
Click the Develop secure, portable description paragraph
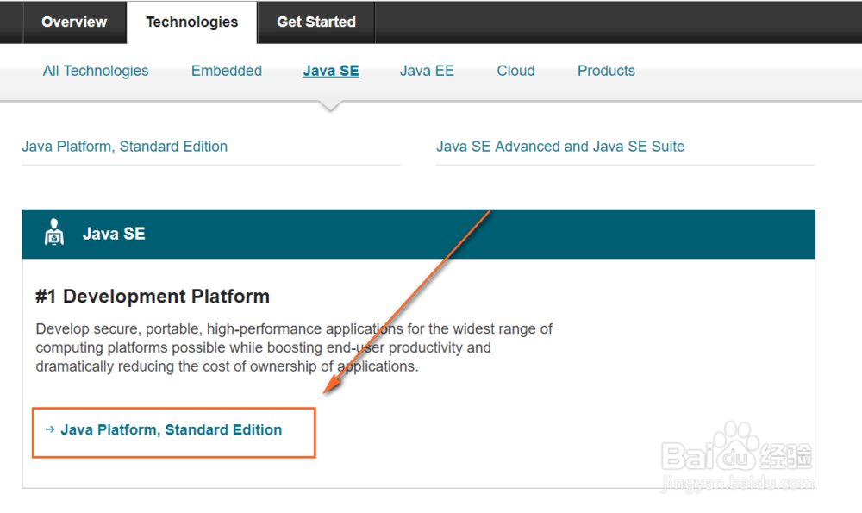pyautogui.click(x=293, y=347)
